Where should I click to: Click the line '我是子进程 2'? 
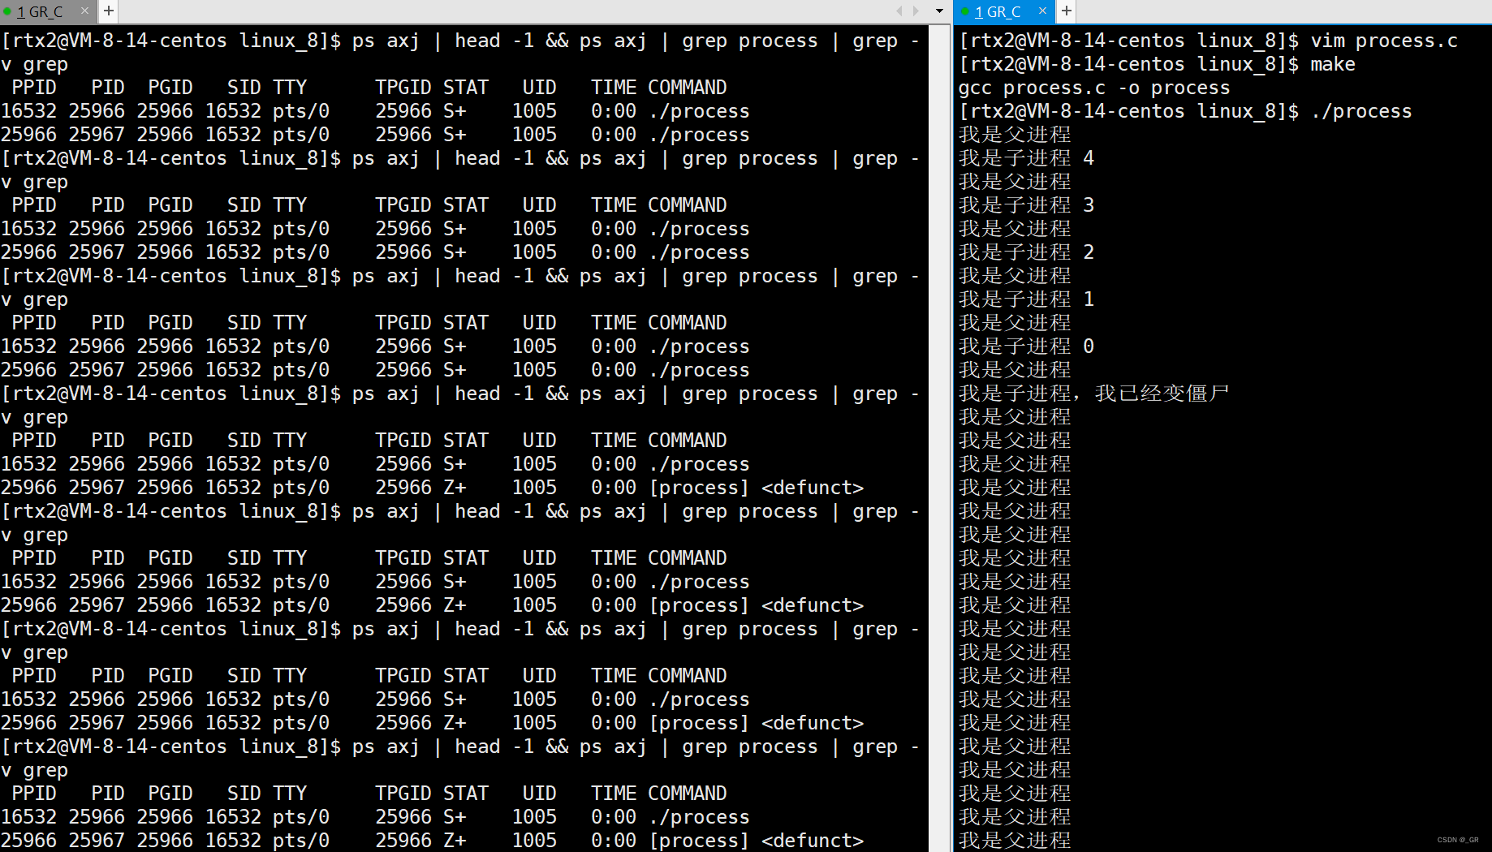[x=1027, y=252]
